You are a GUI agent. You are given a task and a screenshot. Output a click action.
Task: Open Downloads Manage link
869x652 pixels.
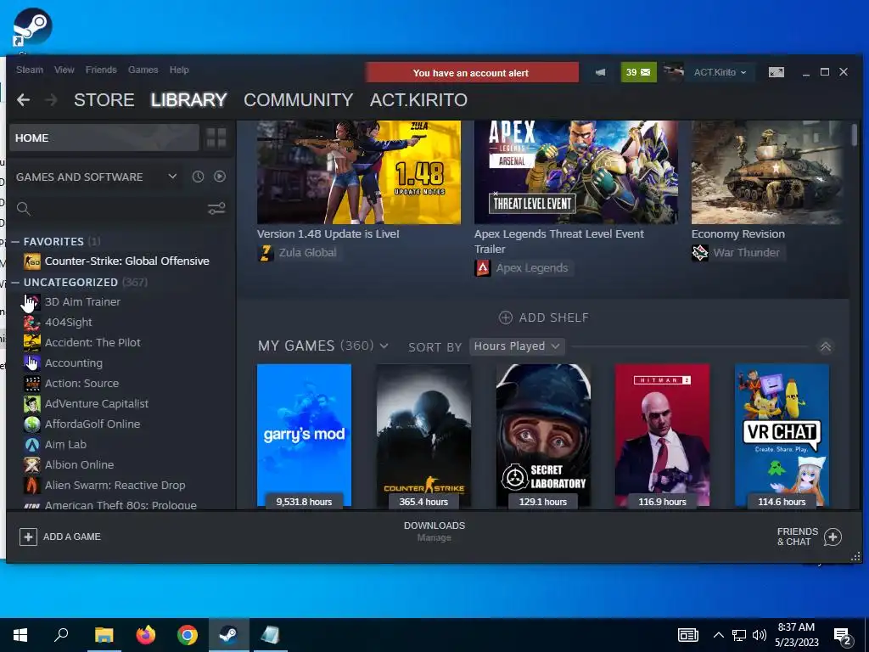point(434,537)
